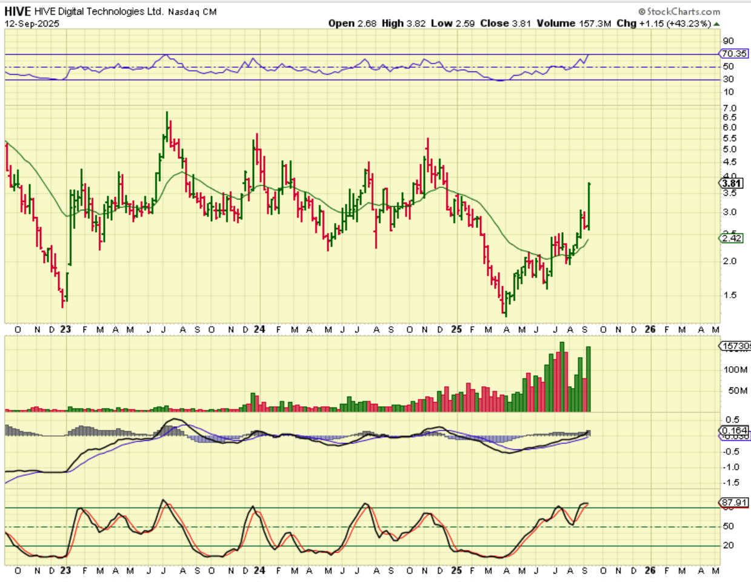The height and width of the screenshot is (582, 751).
Task: Click the 3.0 price axis label
Action: tap(729, 212)
